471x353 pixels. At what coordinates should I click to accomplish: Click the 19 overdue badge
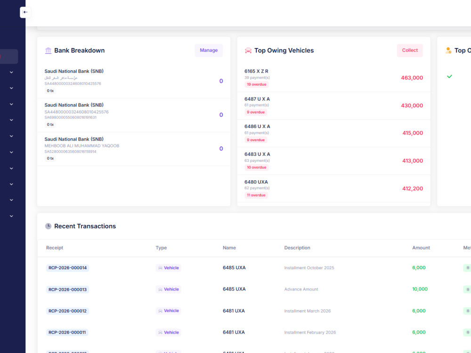pos(257,84)
